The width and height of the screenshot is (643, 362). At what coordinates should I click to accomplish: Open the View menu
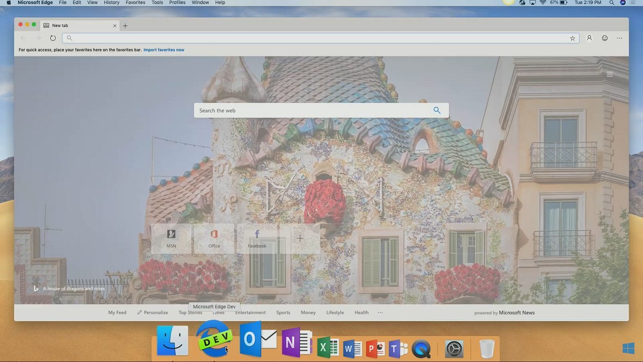pyautogui.click(x=92, y=3)
